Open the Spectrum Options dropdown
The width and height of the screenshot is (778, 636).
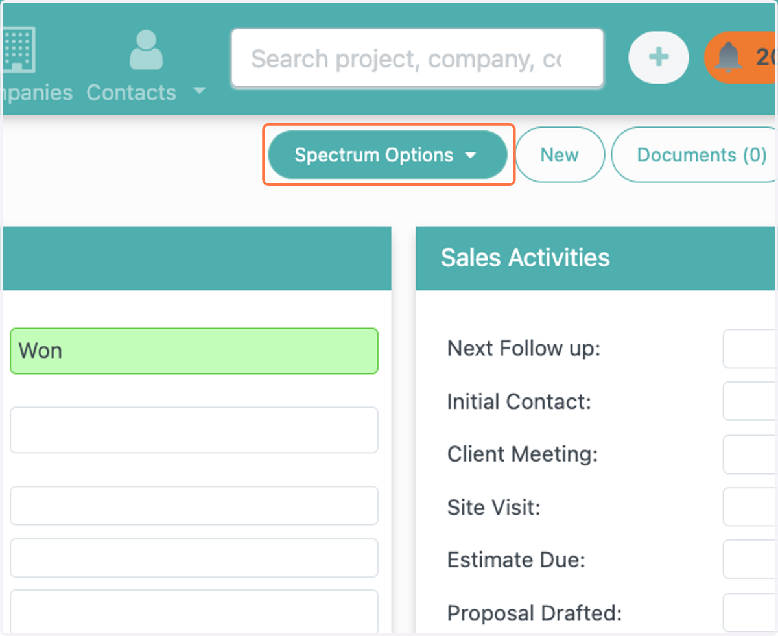[388, 155]
